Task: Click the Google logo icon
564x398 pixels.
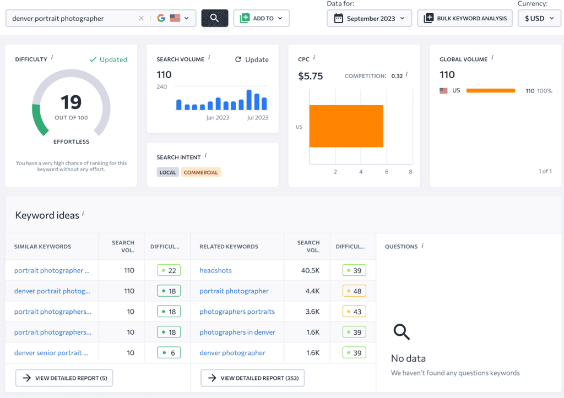Action: [x=161, y=18]
